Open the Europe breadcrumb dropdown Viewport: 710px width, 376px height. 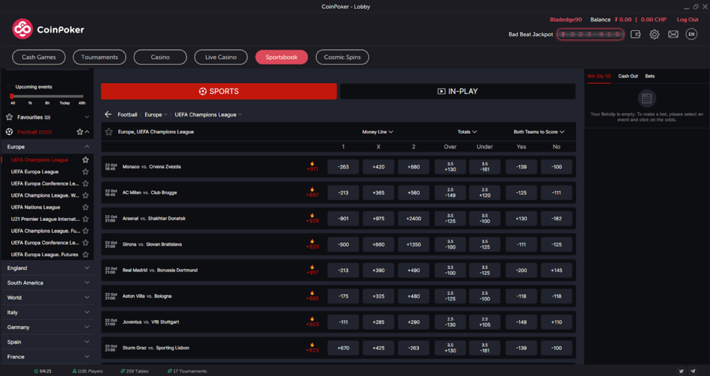pos(156,114)
